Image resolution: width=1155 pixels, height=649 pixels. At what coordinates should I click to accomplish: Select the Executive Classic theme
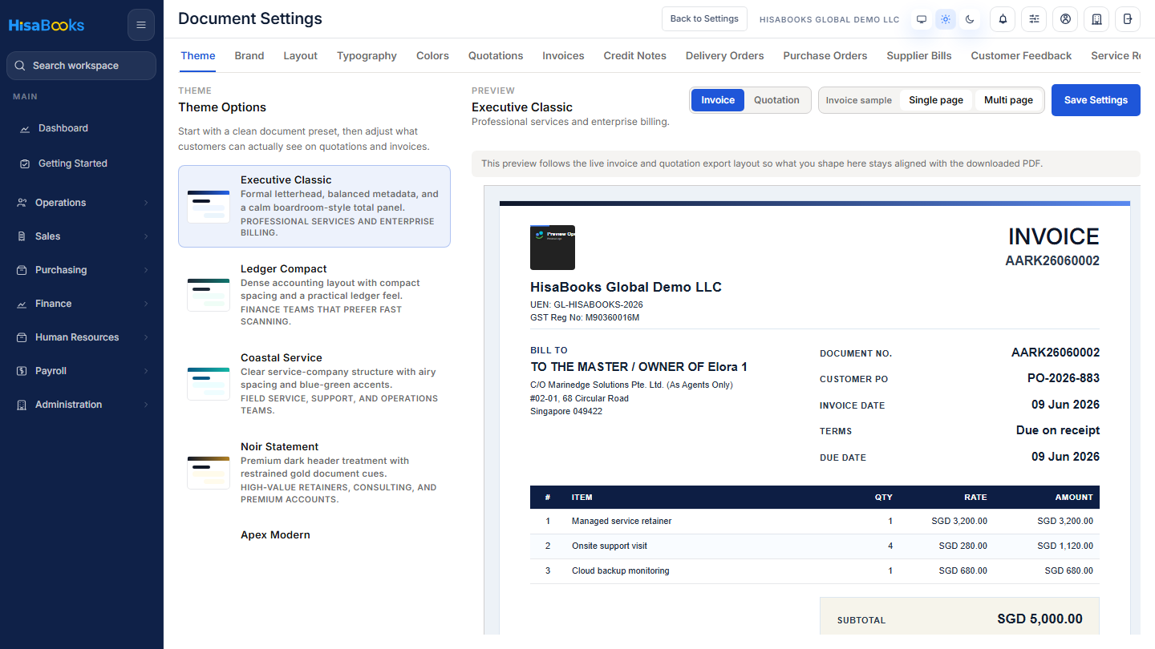tap(314, 206)
